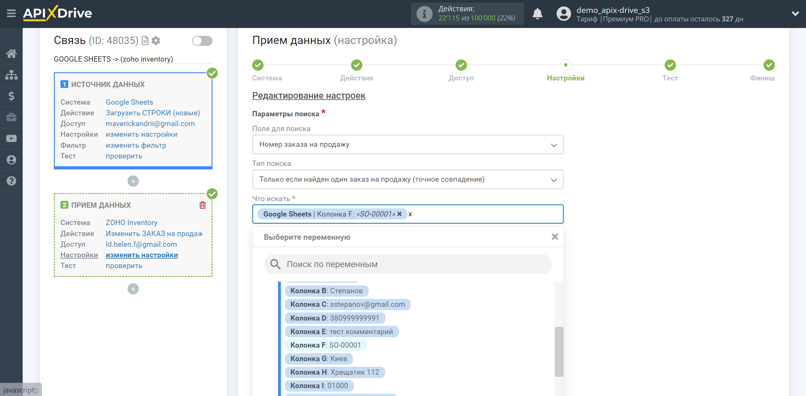Click the variable list scrollbar

click(x=559, y=352)
